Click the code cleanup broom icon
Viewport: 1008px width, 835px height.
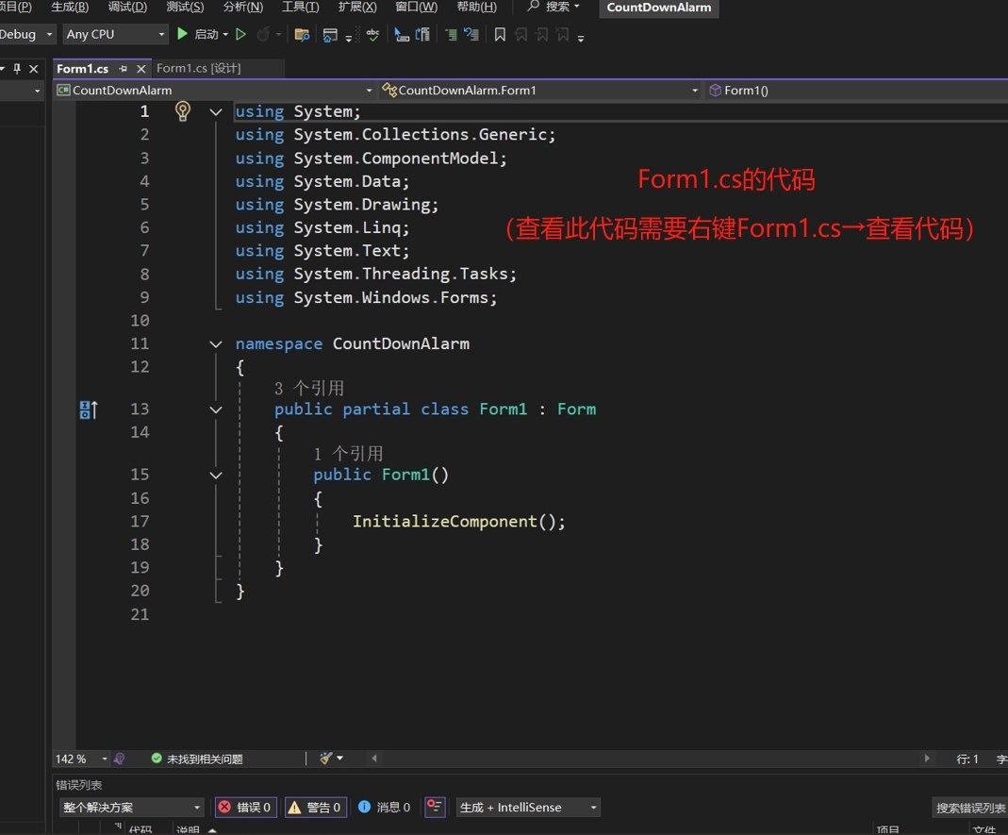tap(326, 759)
